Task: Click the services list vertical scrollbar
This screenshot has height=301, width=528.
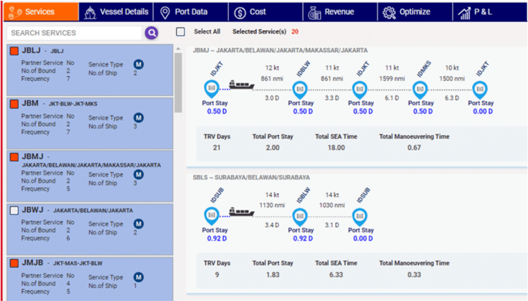Action: pos(179,82)
